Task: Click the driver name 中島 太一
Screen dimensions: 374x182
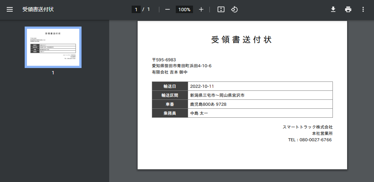Action: point(199,113)
